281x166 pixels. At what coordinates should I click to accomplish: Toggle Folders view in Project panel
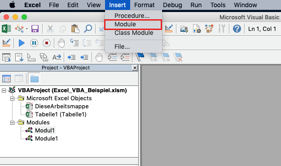pos(34,78)
